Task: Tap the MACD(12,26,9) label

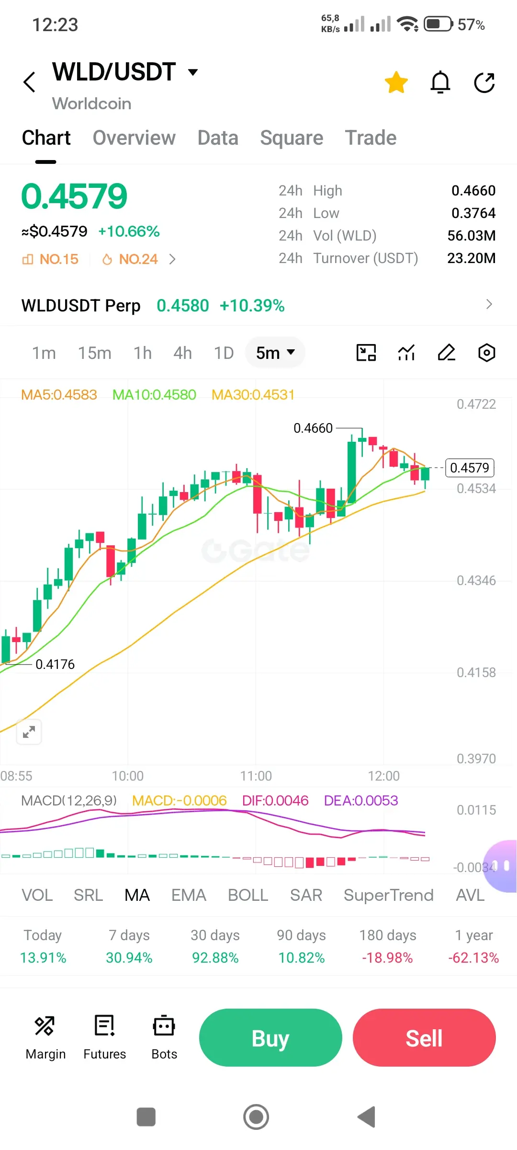Action: click(x=69, y=800)
